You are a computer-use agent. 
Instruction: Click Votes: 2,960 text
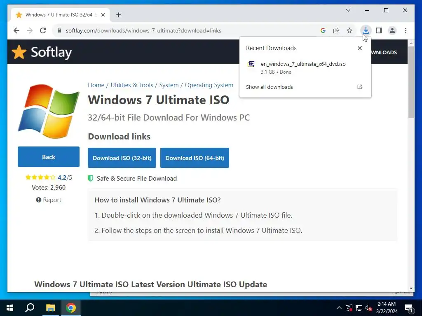click(49, 187)
